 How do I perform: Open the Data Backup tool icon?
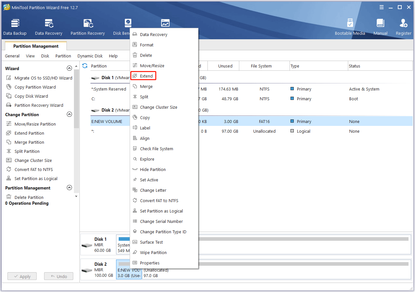pyautogui.click(x=15, y=24)
